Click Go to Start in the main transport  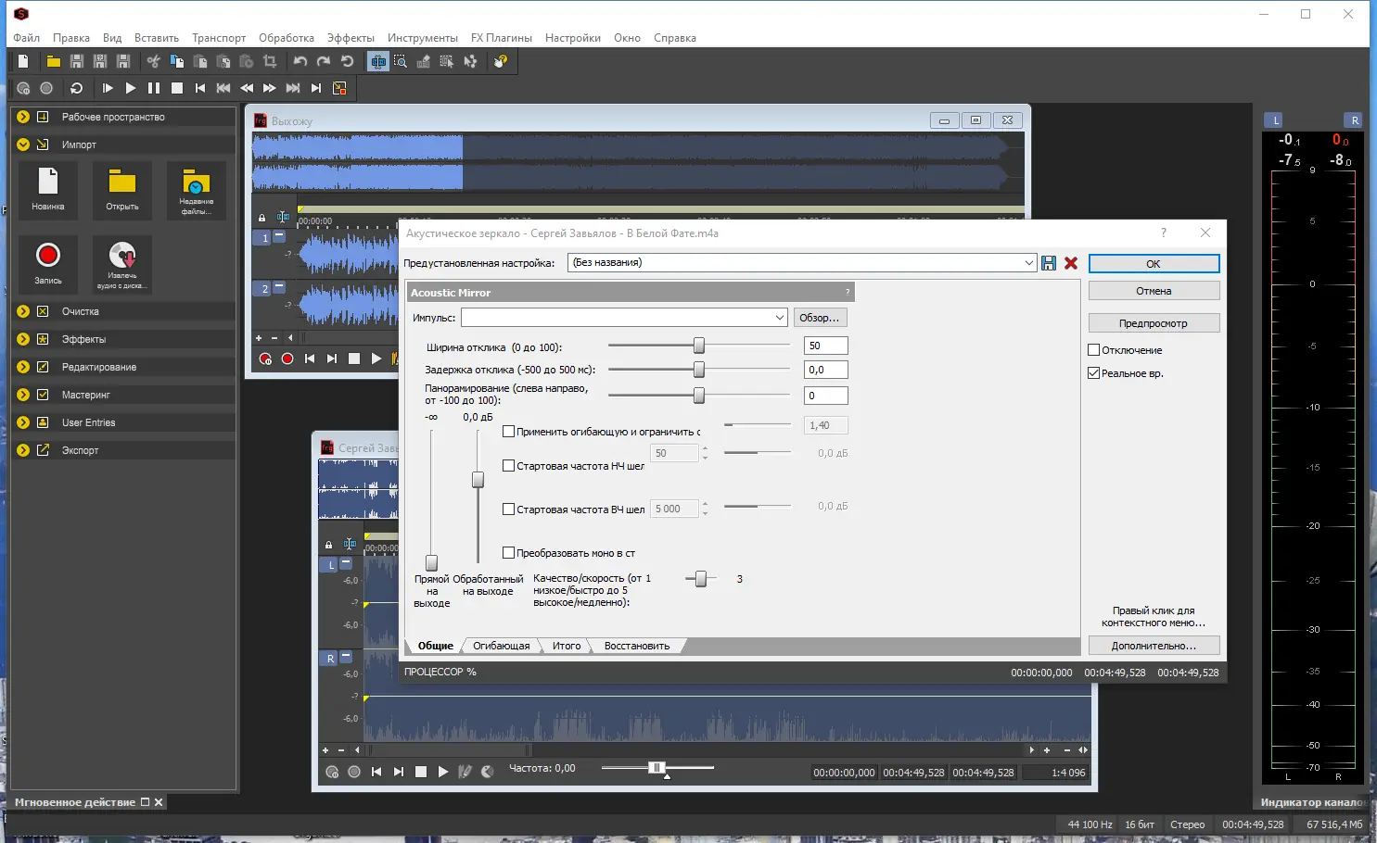200,88
